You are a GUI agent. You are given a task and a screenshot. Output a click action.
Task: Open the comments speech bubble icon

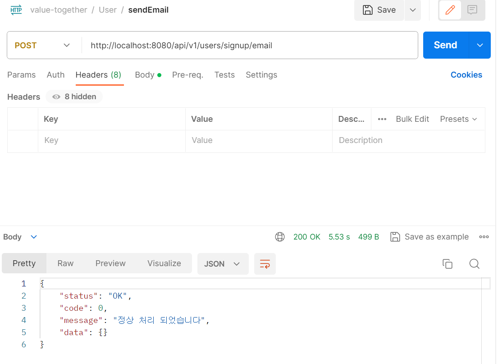pos(472,10)
